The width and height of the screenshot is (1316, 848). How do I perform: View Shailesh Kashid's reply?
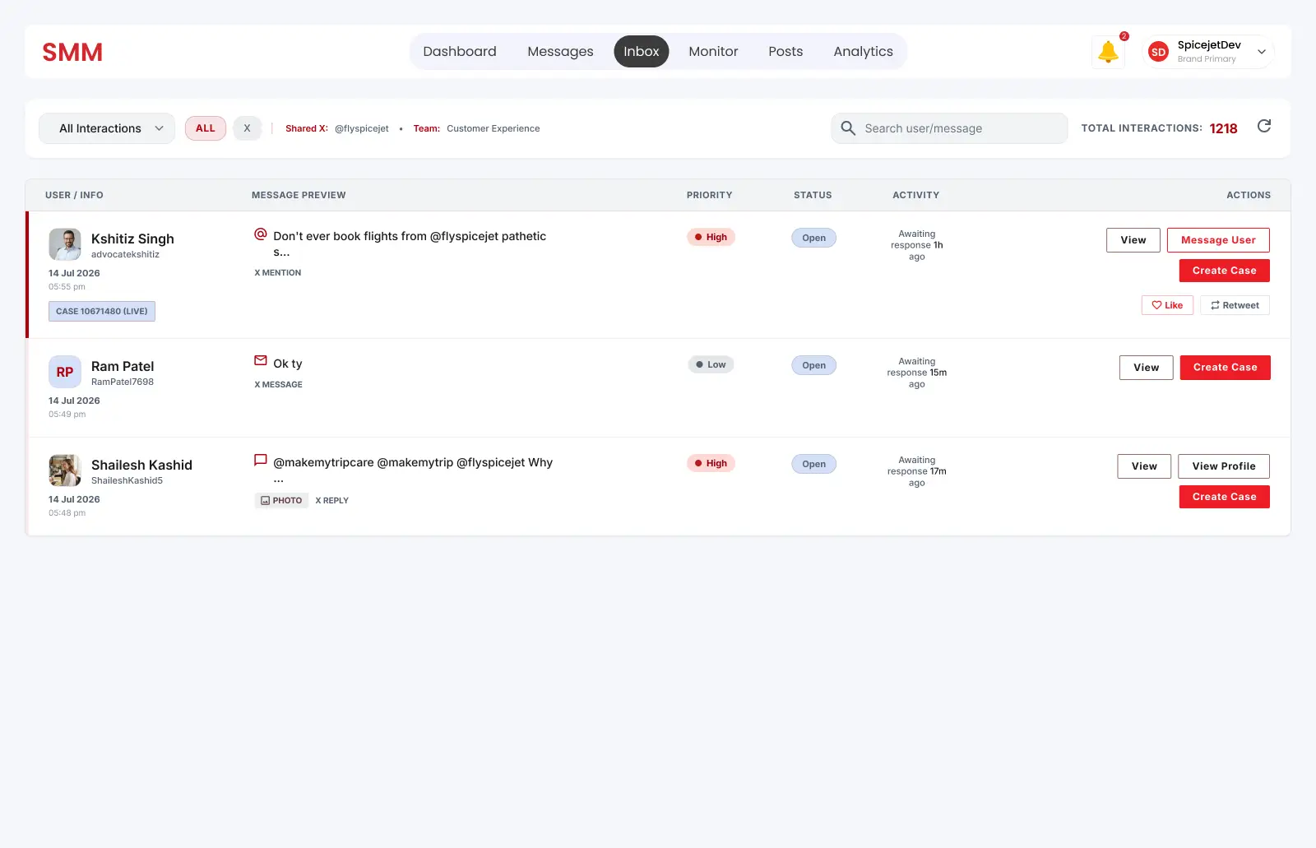pyautogui.click(x=1144, y=466)
